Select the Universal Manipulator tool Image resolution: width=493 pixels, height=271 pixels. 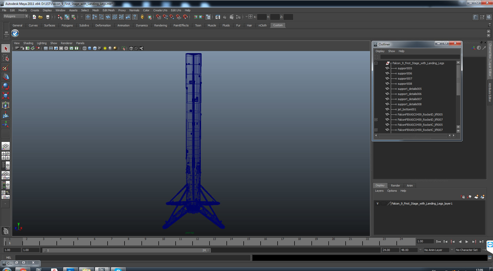[x=6, y=105]
